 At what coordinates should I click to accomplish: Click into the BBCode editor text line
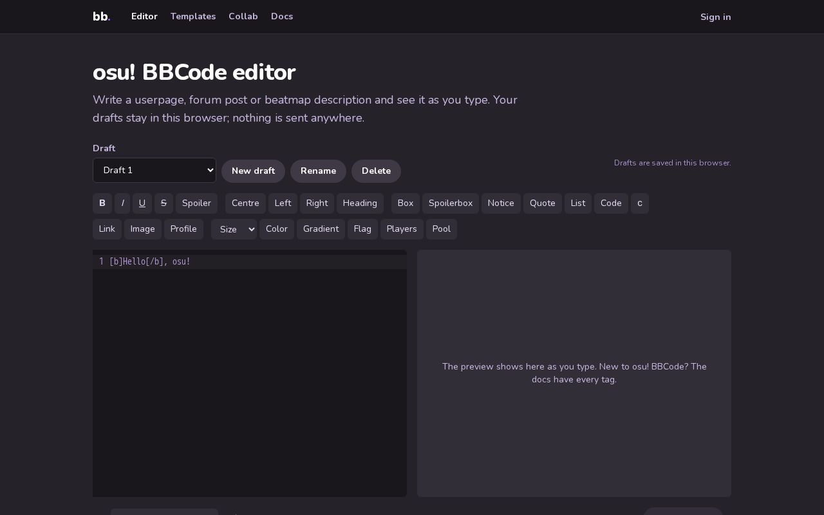point(250,262)
